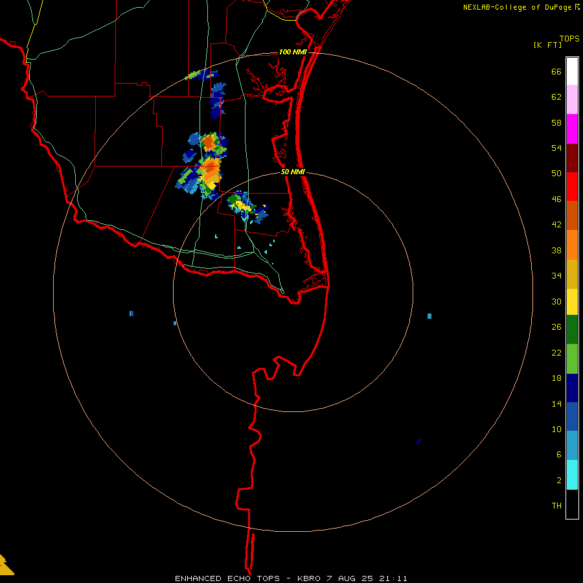583x583 pixels.
Task: Click the 100 NMI range ring label
Action: pos(293,52)
